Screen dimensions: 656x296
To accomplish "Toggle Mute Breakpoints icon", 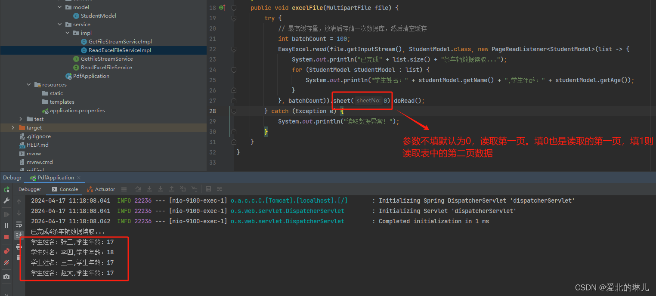I will (6, 262).
